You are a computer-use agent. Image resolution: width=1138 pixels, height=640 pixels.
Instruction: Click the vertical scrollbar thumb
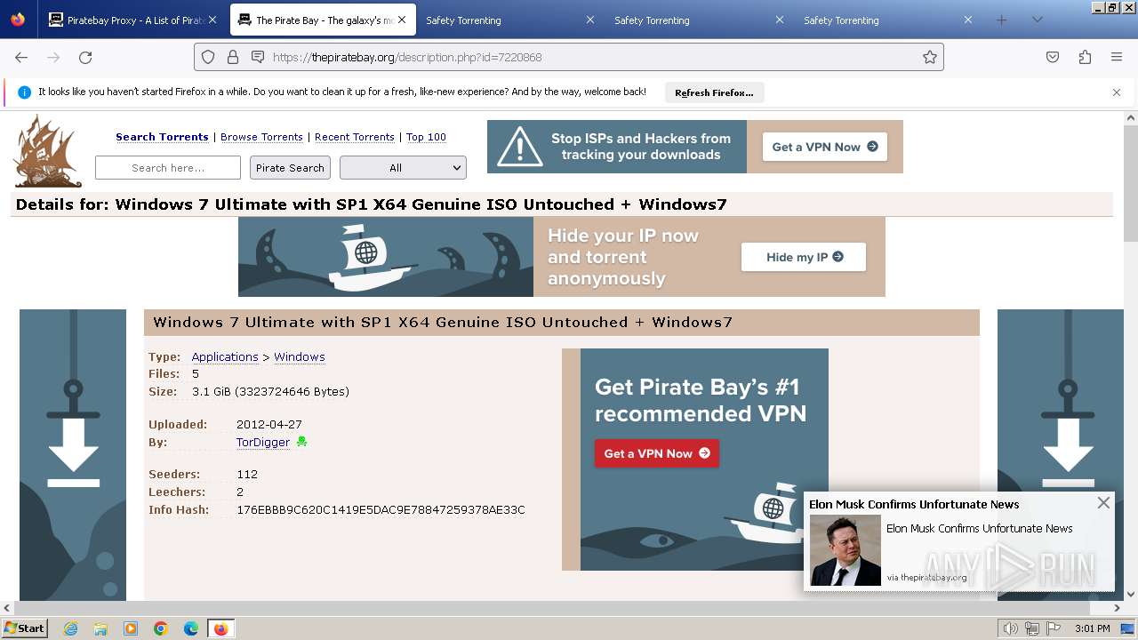point(1131,182)
